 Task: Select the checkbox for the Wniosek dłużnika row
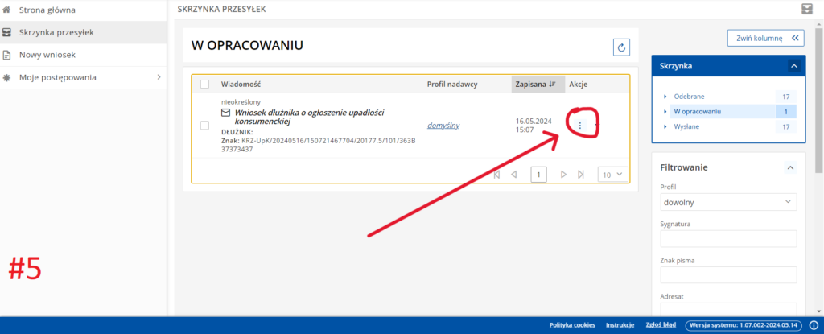[204, 126]
